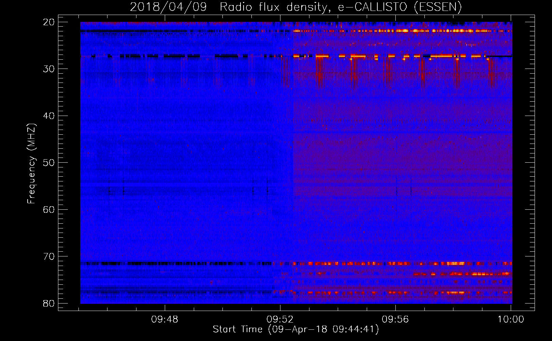Click the 10:00 time tick label

[x=511, y=320]
